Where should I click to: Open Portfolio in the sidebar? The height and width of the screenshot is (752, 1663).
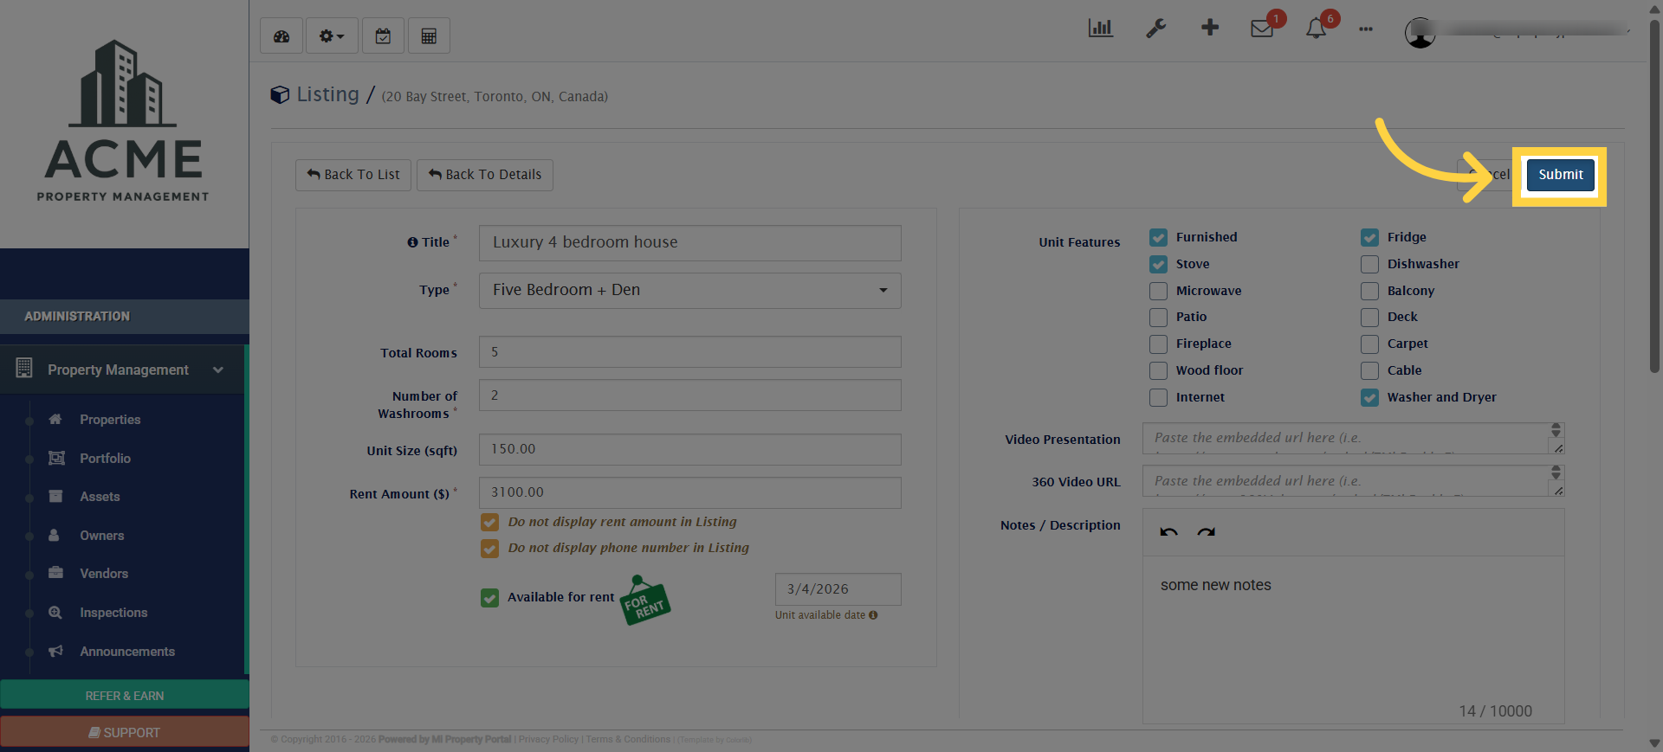(105, 459)
